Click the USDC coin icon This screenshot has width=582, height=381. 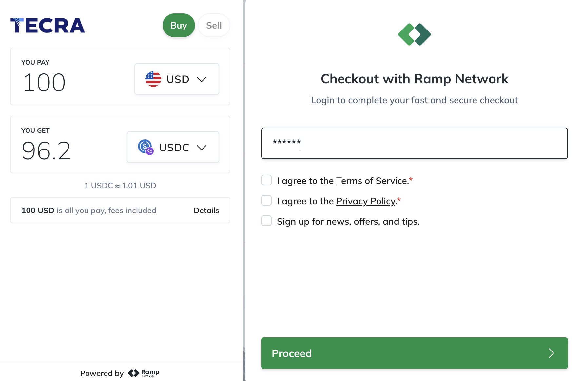(145, 147)
